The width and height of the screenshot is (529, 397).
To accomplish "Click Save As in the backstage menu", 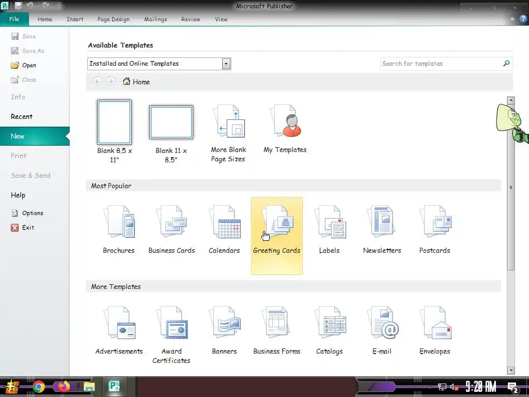I will 28,51.
